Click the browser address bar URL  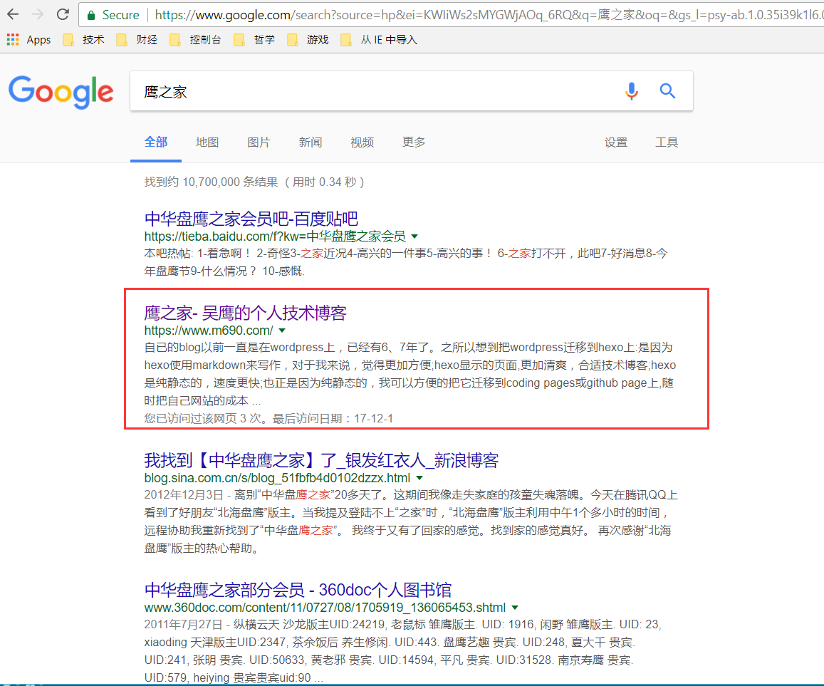[x=489, y=15]
